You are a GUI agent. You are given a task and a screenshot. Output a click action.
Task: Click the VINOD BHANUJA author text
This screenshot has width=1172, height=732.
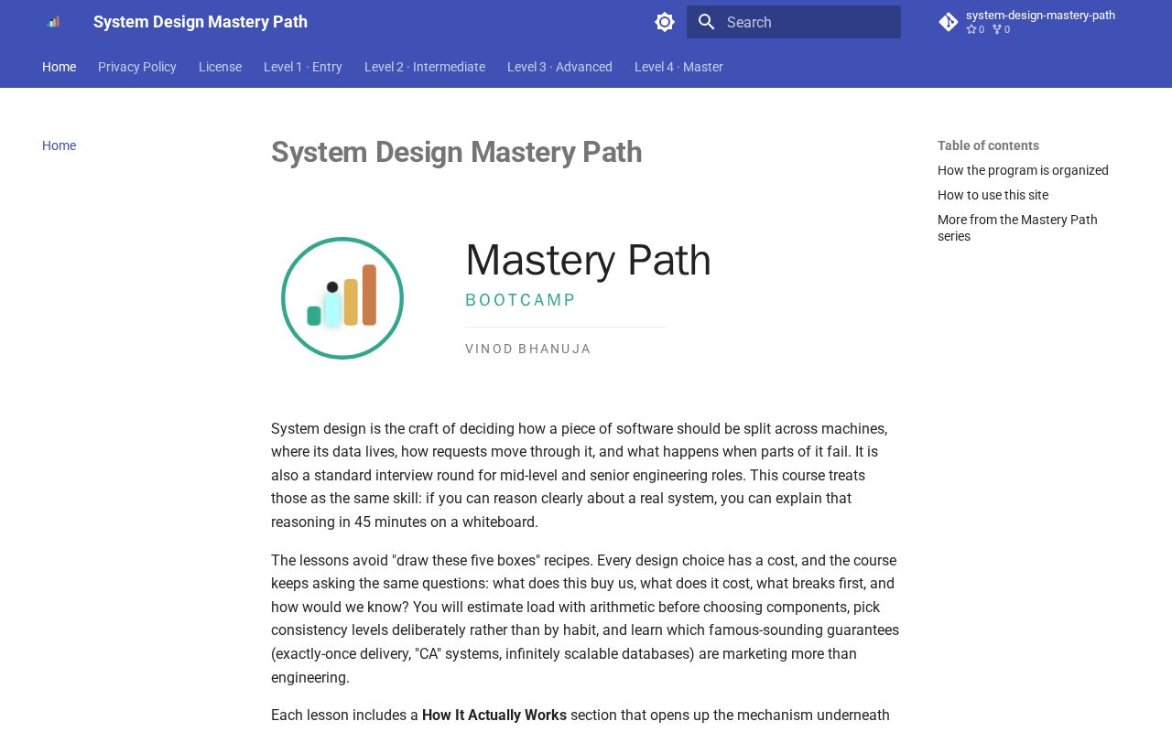pyautogui.click(x=528, y=349)
